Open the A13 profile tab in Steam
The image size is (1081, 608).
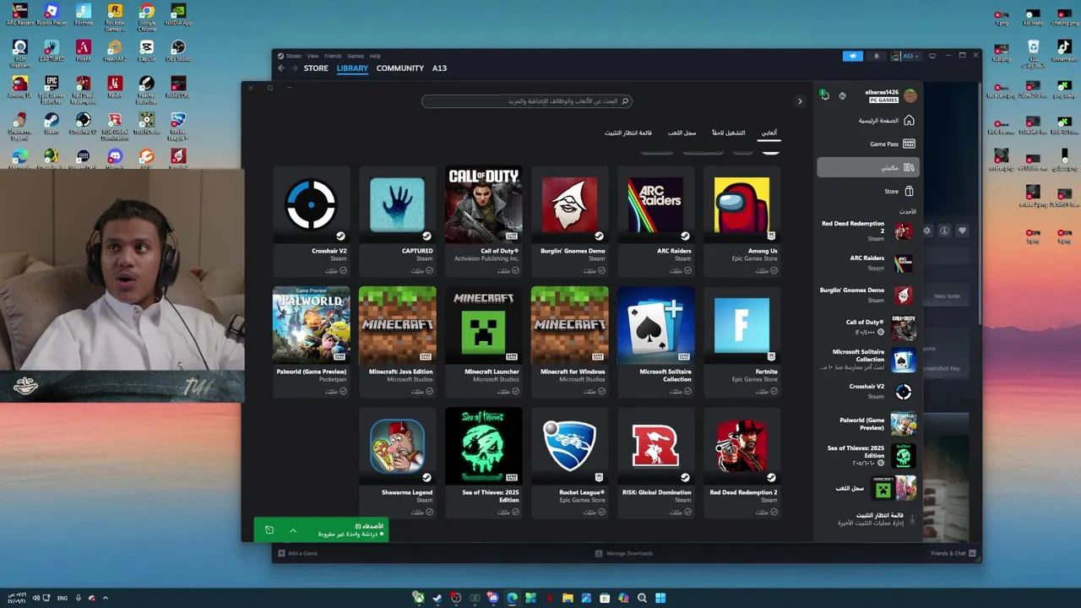439,68
